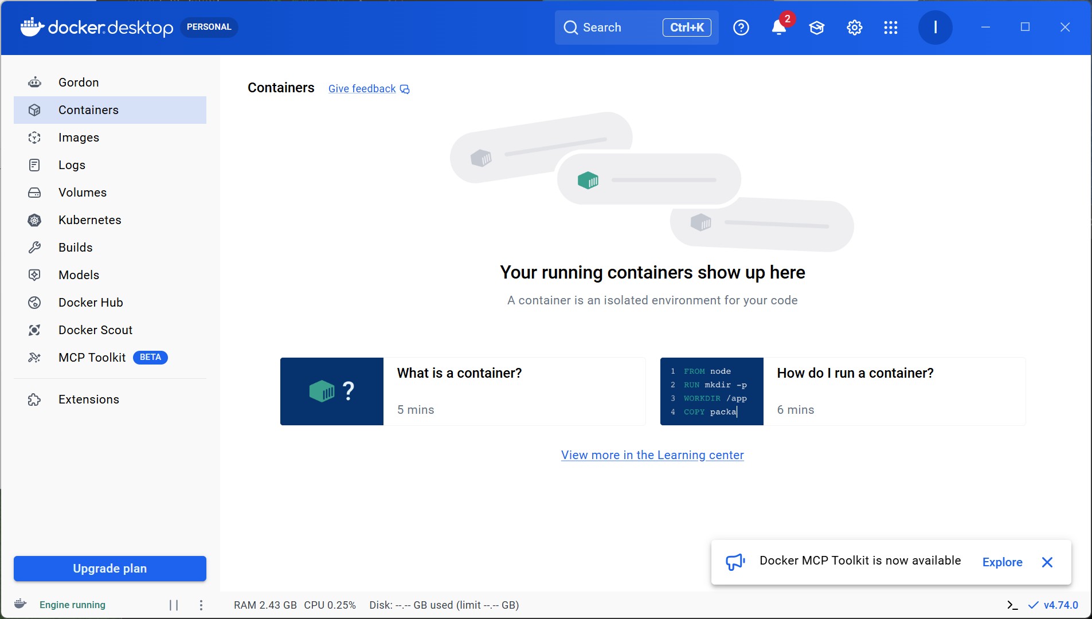Click the Kubernetes wheel icon
This screenshot has width=1092, height=619.
(34, 220)
